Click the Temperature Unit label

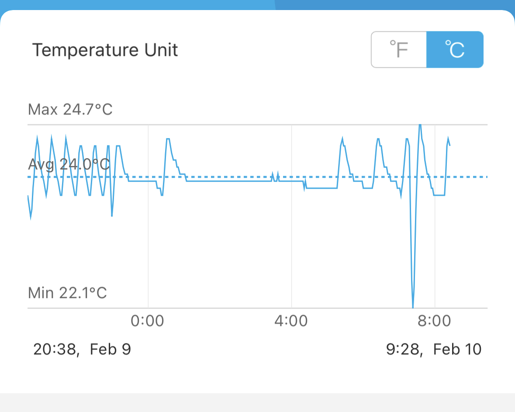coord(105,50)
